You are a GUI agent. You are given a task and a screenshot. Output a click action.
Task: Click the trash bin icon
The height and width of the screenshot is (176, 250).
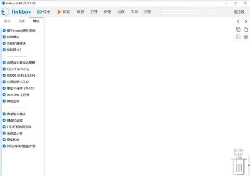pyautogui.click(x=238, y=166)
